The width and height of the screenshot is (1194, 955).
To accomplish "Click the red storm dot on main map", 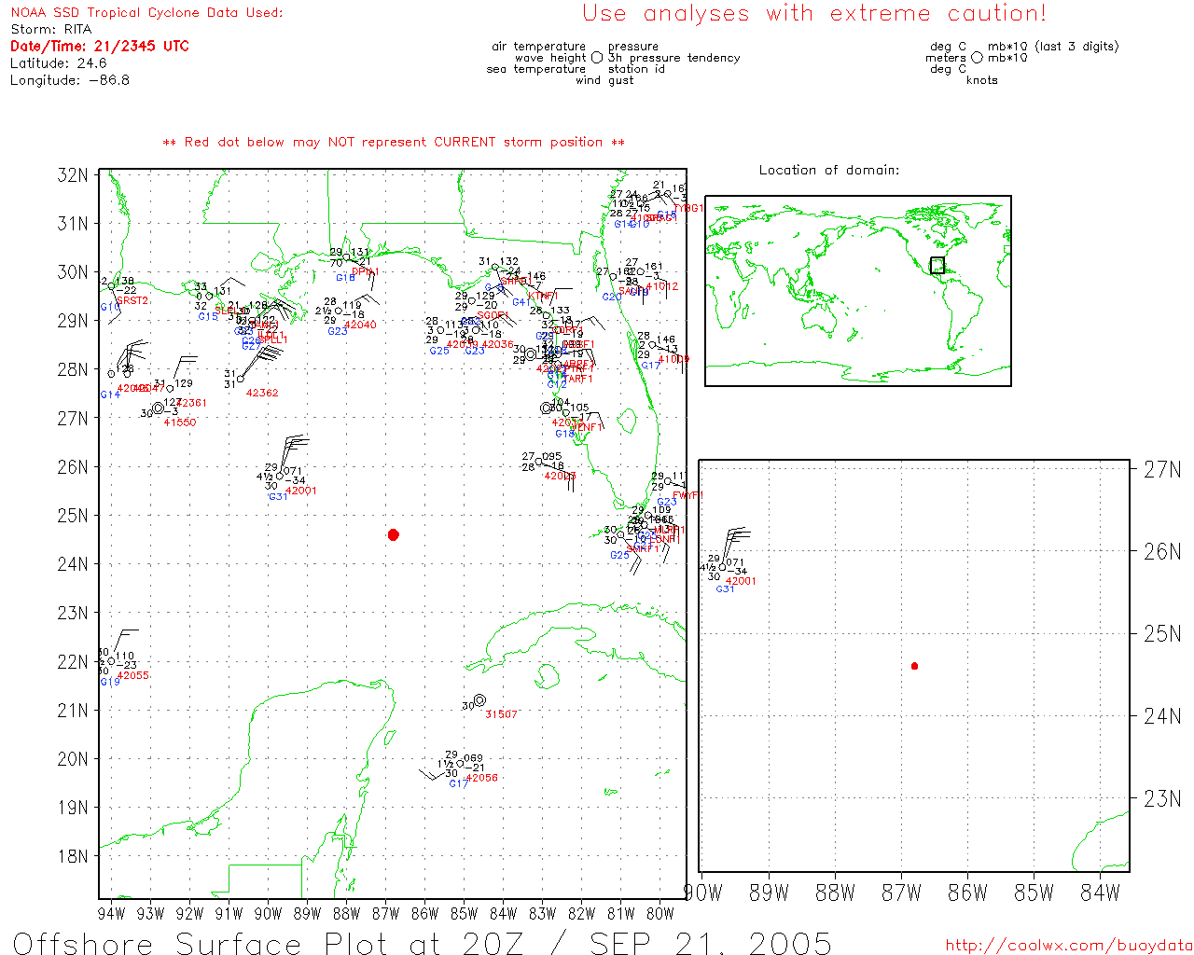I will [x=394, y=534].
